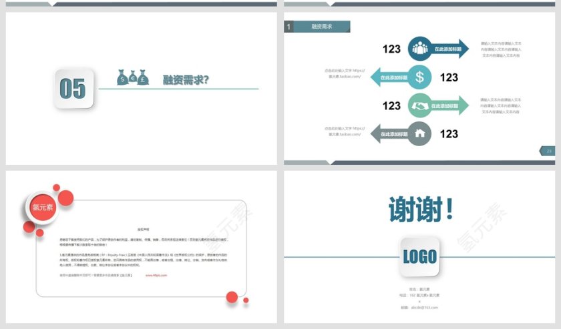Click the money bags icon
Viewport: 561px width, 329px height.
click(x=133, y=77)
